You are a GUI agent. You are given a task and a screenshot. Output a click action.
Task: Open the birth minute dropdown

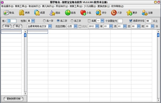coord(152,26)
